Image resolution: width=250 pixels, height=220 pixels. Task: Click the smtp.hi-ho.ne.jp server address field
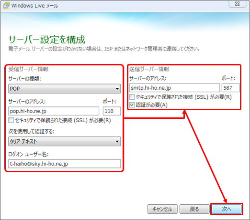coord(174,88)
